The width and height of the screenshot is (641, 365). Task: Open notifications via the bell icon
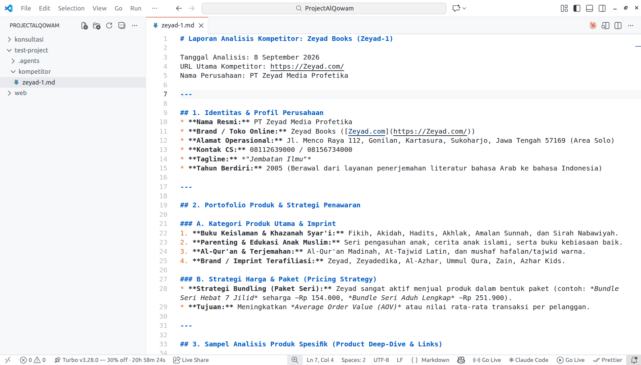coord(634,360)
